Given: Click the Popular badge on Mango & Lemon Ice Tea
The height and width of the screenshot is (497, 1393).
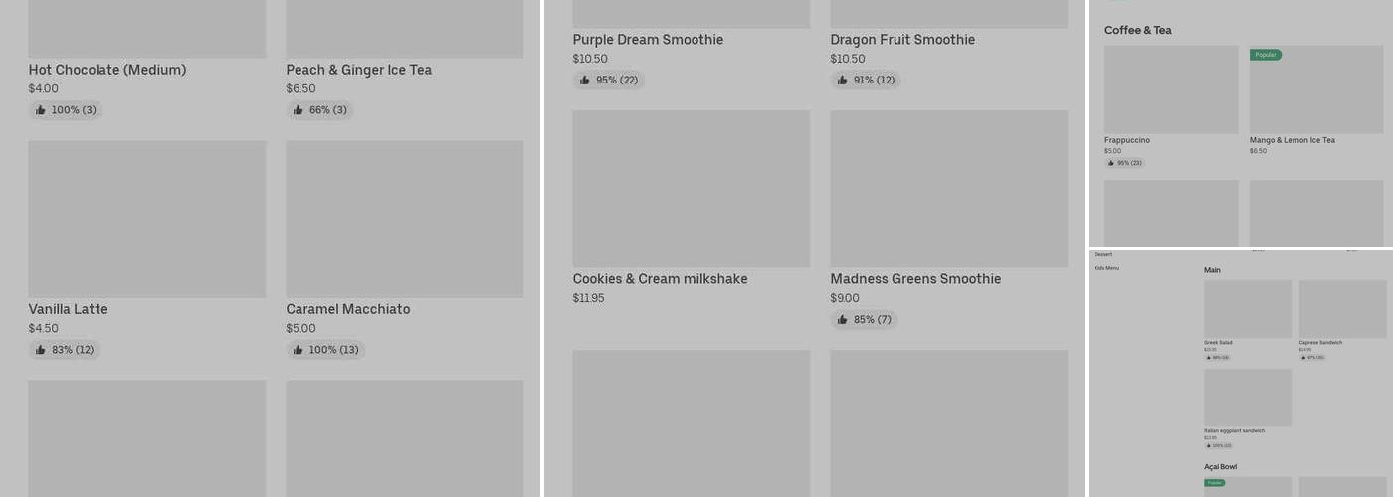Looking at the screenshot, I should [x=1266, y=55].
